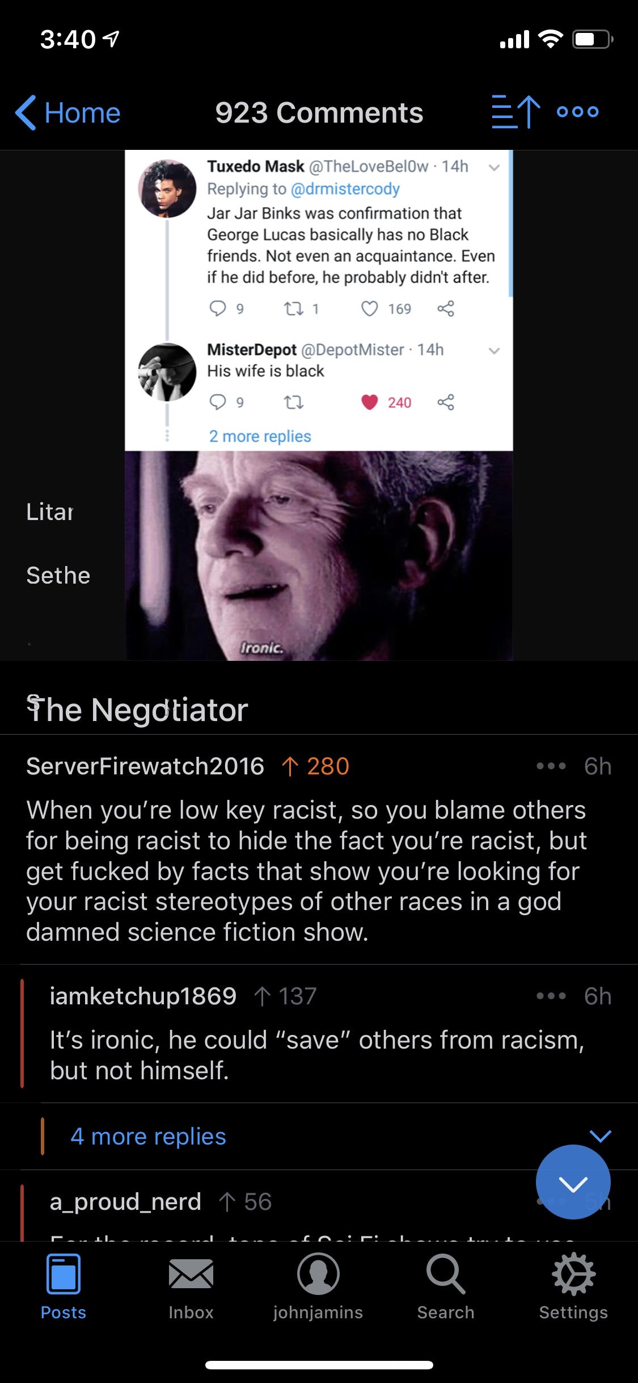
Task: Open the Settings gear tab
Action: click(x=573, y=1288)
